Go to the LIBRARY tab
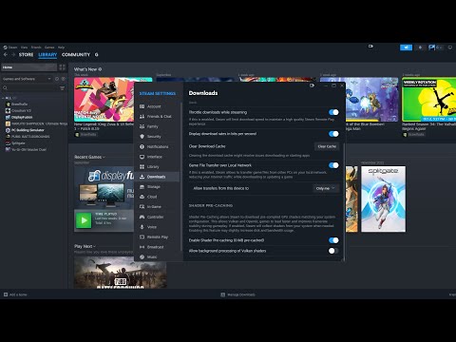This screenshot has height=342, width=456. point(47,54)
